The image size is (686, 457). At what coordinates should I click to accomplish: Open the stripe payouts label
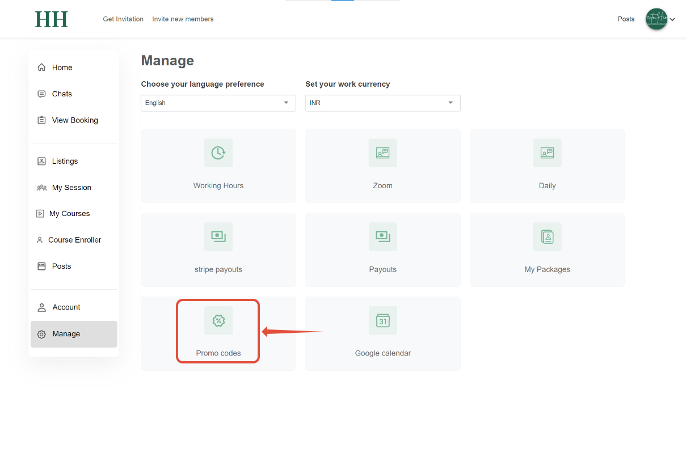[x=218, y=269]
